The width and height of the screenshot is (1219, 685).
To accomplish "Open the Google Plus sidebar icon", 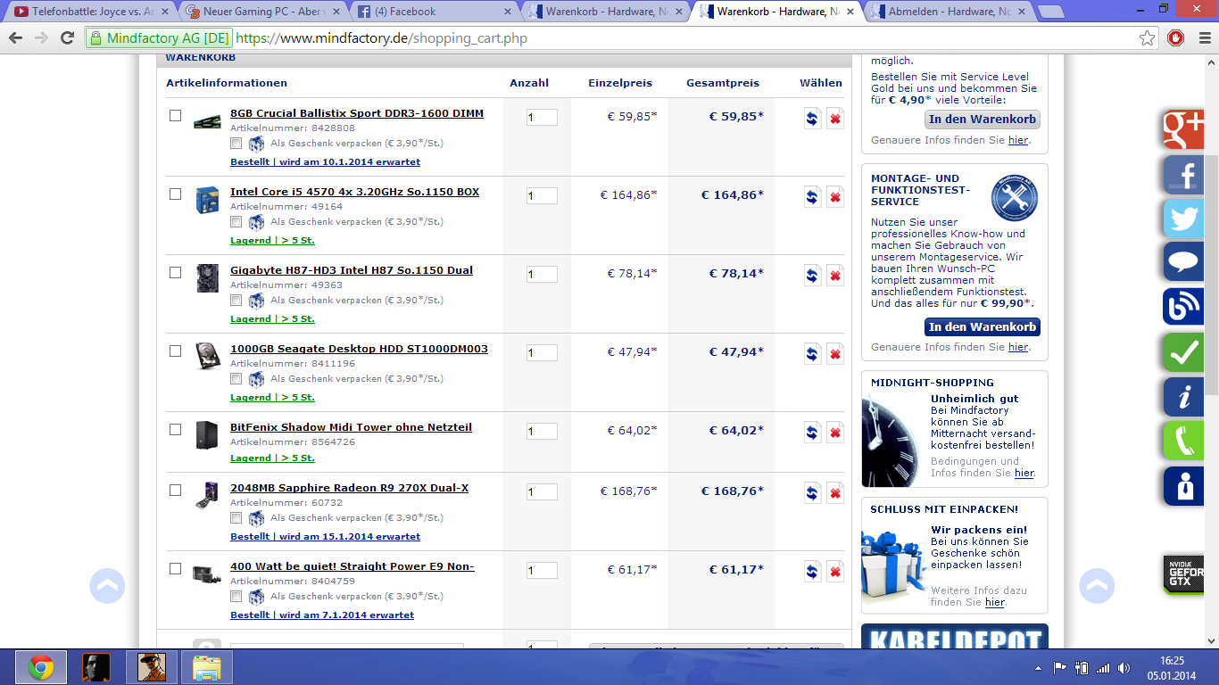I will click(x=1183, y=130).
